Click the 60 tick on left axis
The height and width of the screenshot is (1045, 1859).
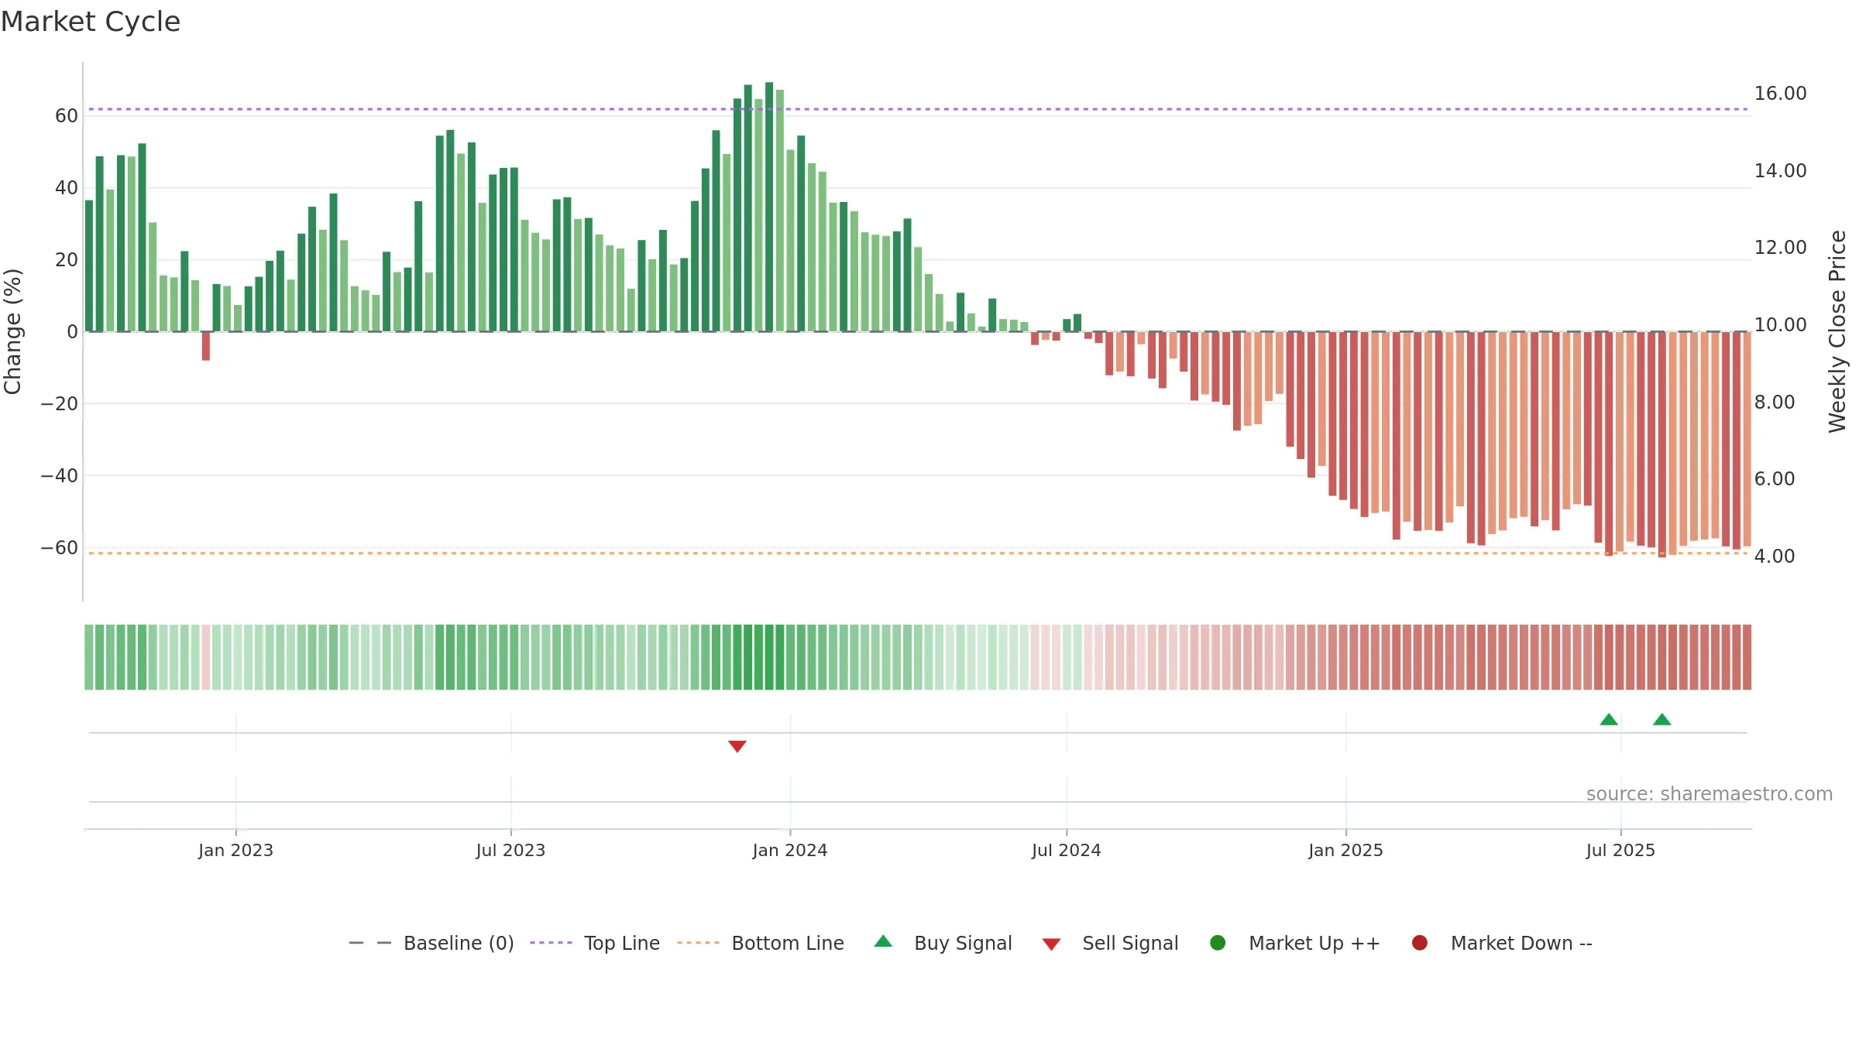pos(67,116)
